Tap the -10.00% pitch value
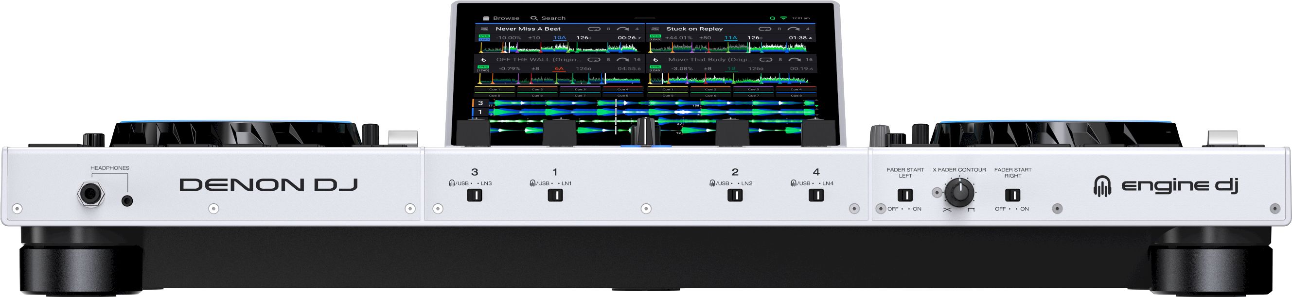The width and height of the screenshot is (1292, 297). tap(509, 37)
